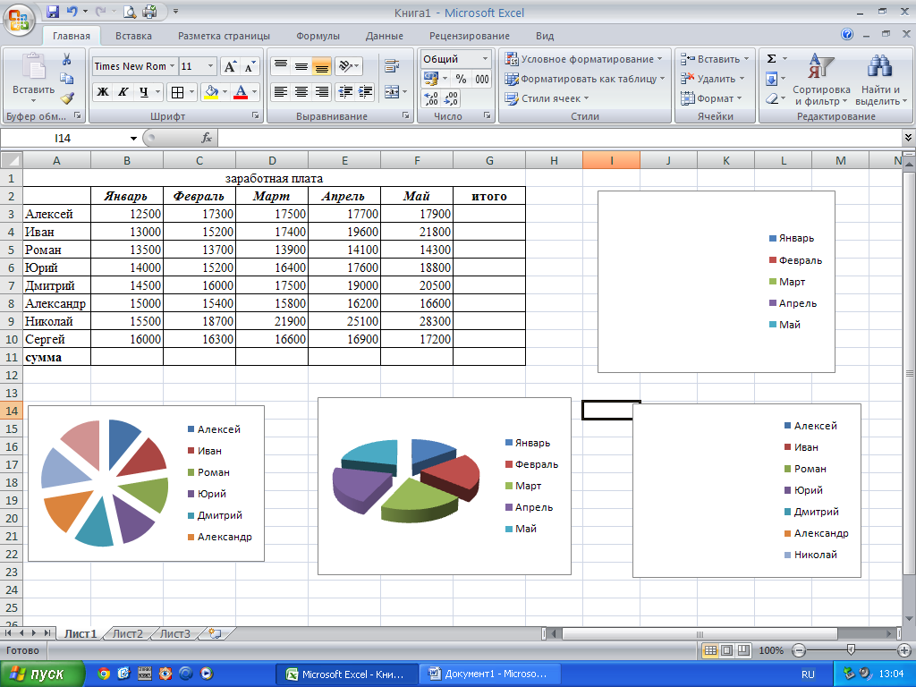This screenshot has width=916, height=687.
Task: Click the Office button logo
Action: [x=19, y=20]
